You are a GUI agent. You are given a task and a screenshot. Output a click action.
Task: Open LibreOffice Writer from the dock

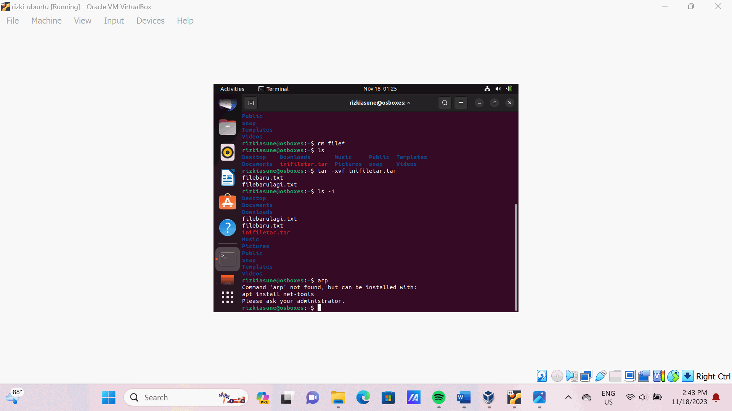pos(228,177)
